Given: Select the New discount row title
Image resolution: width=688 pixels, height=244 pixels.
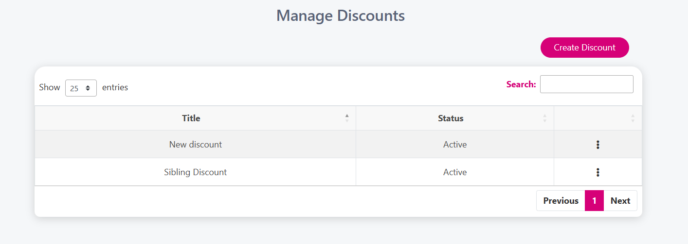Looking at the screenshot, I should (195, 145).
